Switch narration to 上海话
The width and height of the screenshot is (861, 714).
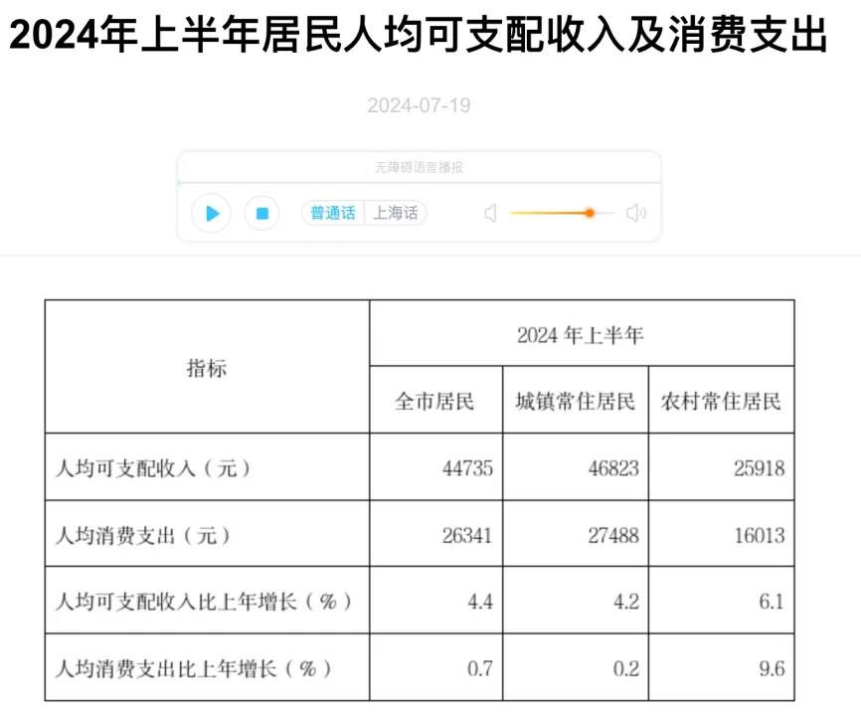395,213
